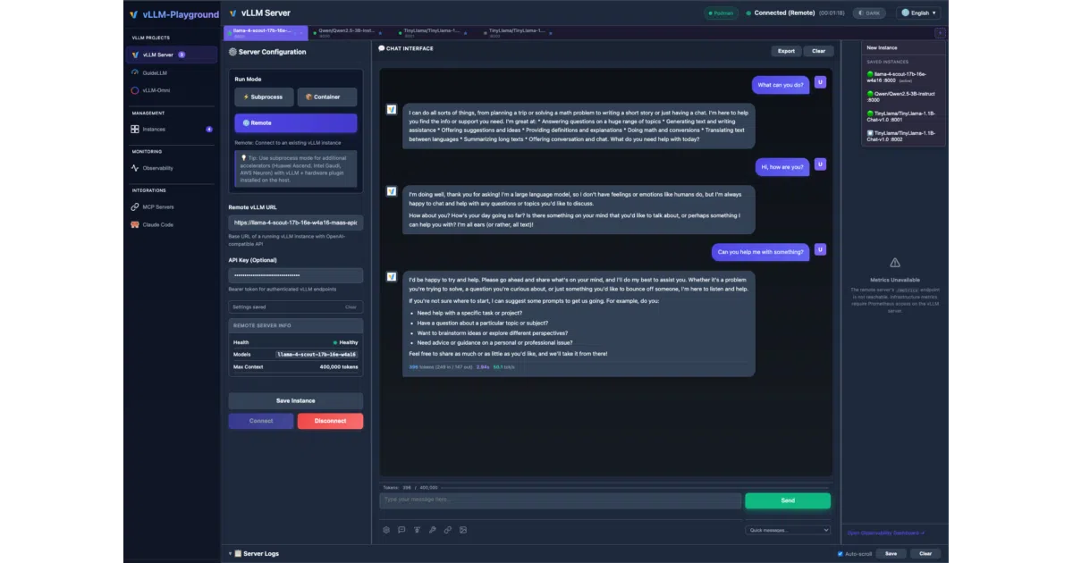1073x563 pixels.
Task: Open the Quick messages dropdown
Action: coord(788,530)
